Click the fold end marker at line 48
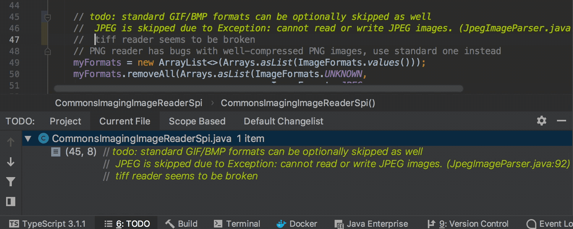The image size is (573, 229). click(48, 51)
